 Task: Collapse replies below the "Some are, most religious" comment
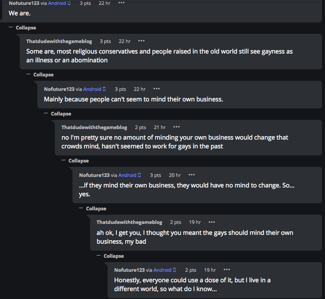[x=40, y=75]
